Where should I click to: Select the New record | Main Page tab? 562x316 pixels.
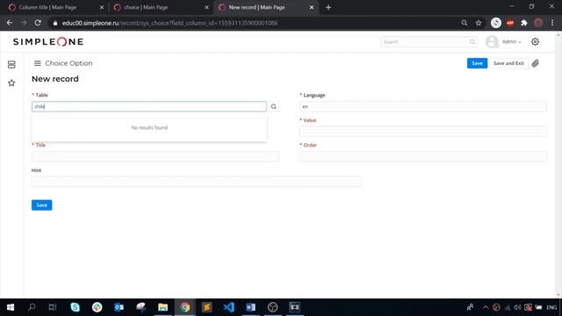(256, 7)
